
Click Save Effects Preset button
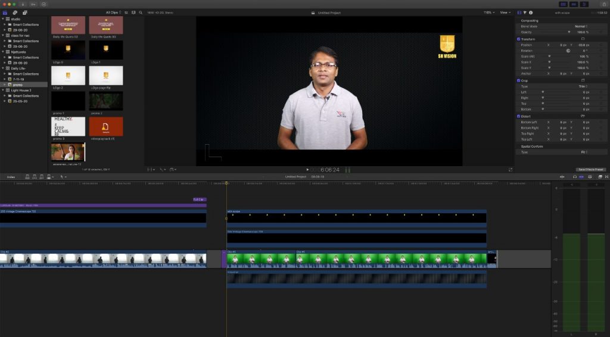(590, 170)
